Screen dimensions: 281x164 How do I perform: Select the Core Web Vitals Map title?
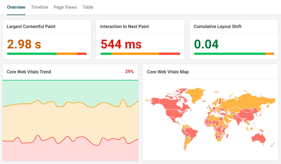(x=168, y=72)
